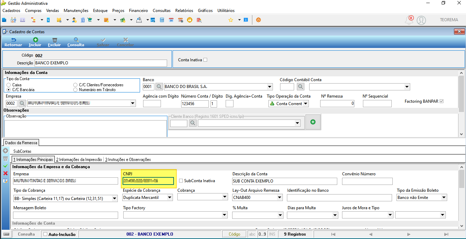Click the Incluir green plus icon
The image size is (466, 239).
click(35, 40)
